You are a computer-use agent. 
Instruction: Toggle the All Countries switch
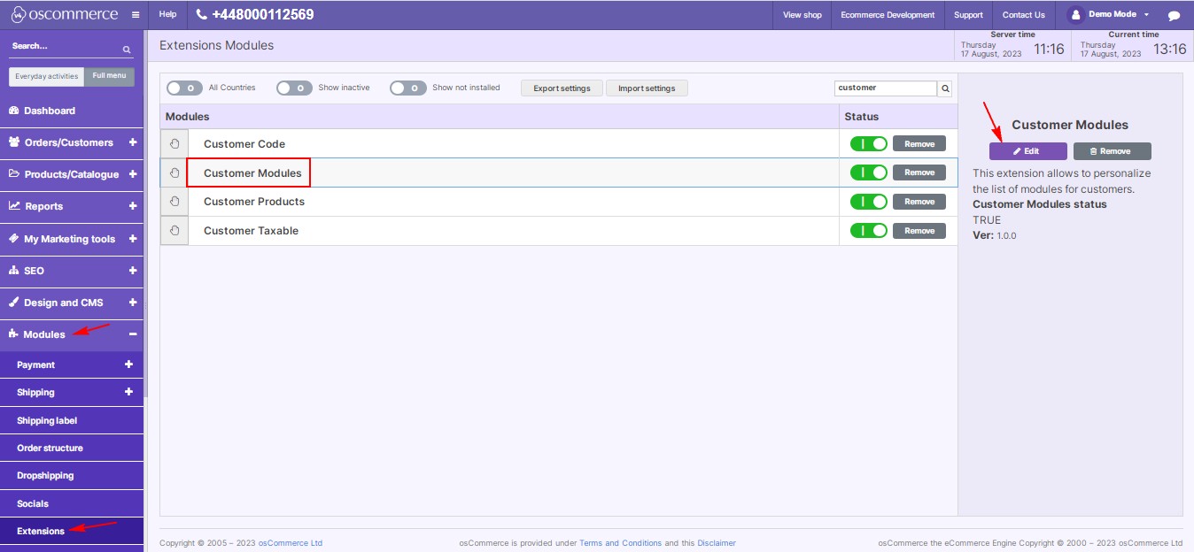(184, 88)
